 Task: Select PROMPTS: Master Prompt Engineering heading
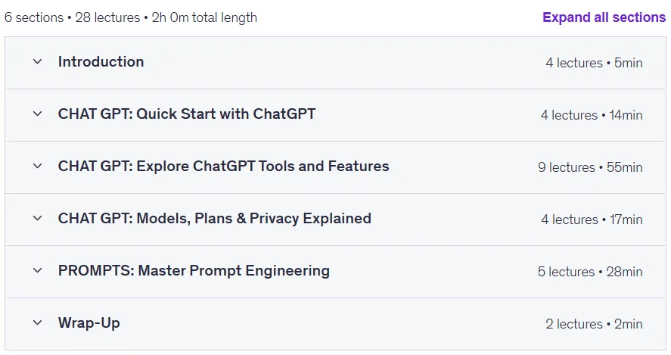click(x=194, y=271)
